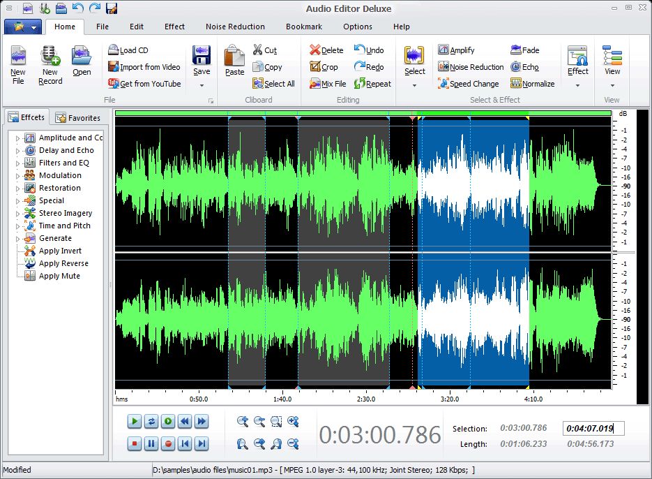
Task: Skip to the start of the track
Action: (185, 443)
